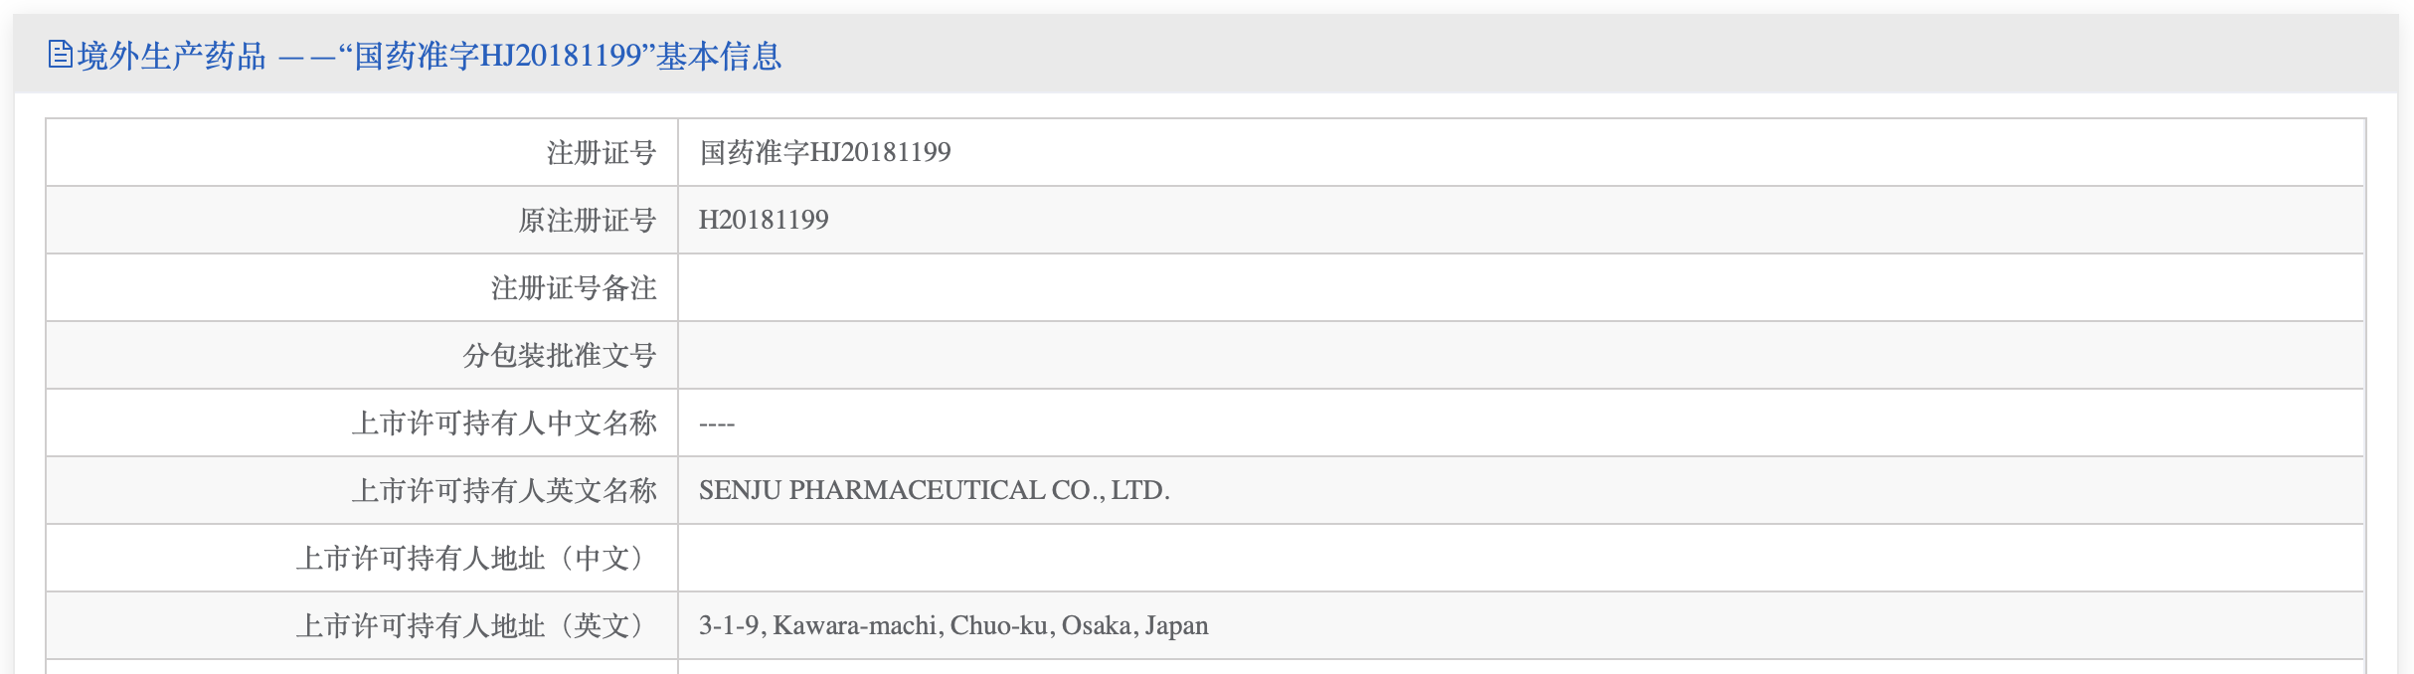Click the 分包装批准文号 row label
This screenshot has width=2414, height=674.
pos(560,355)
